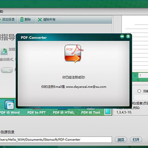Click the partly hidden conversion icon right of PDF 转 Text

point(108,111)
